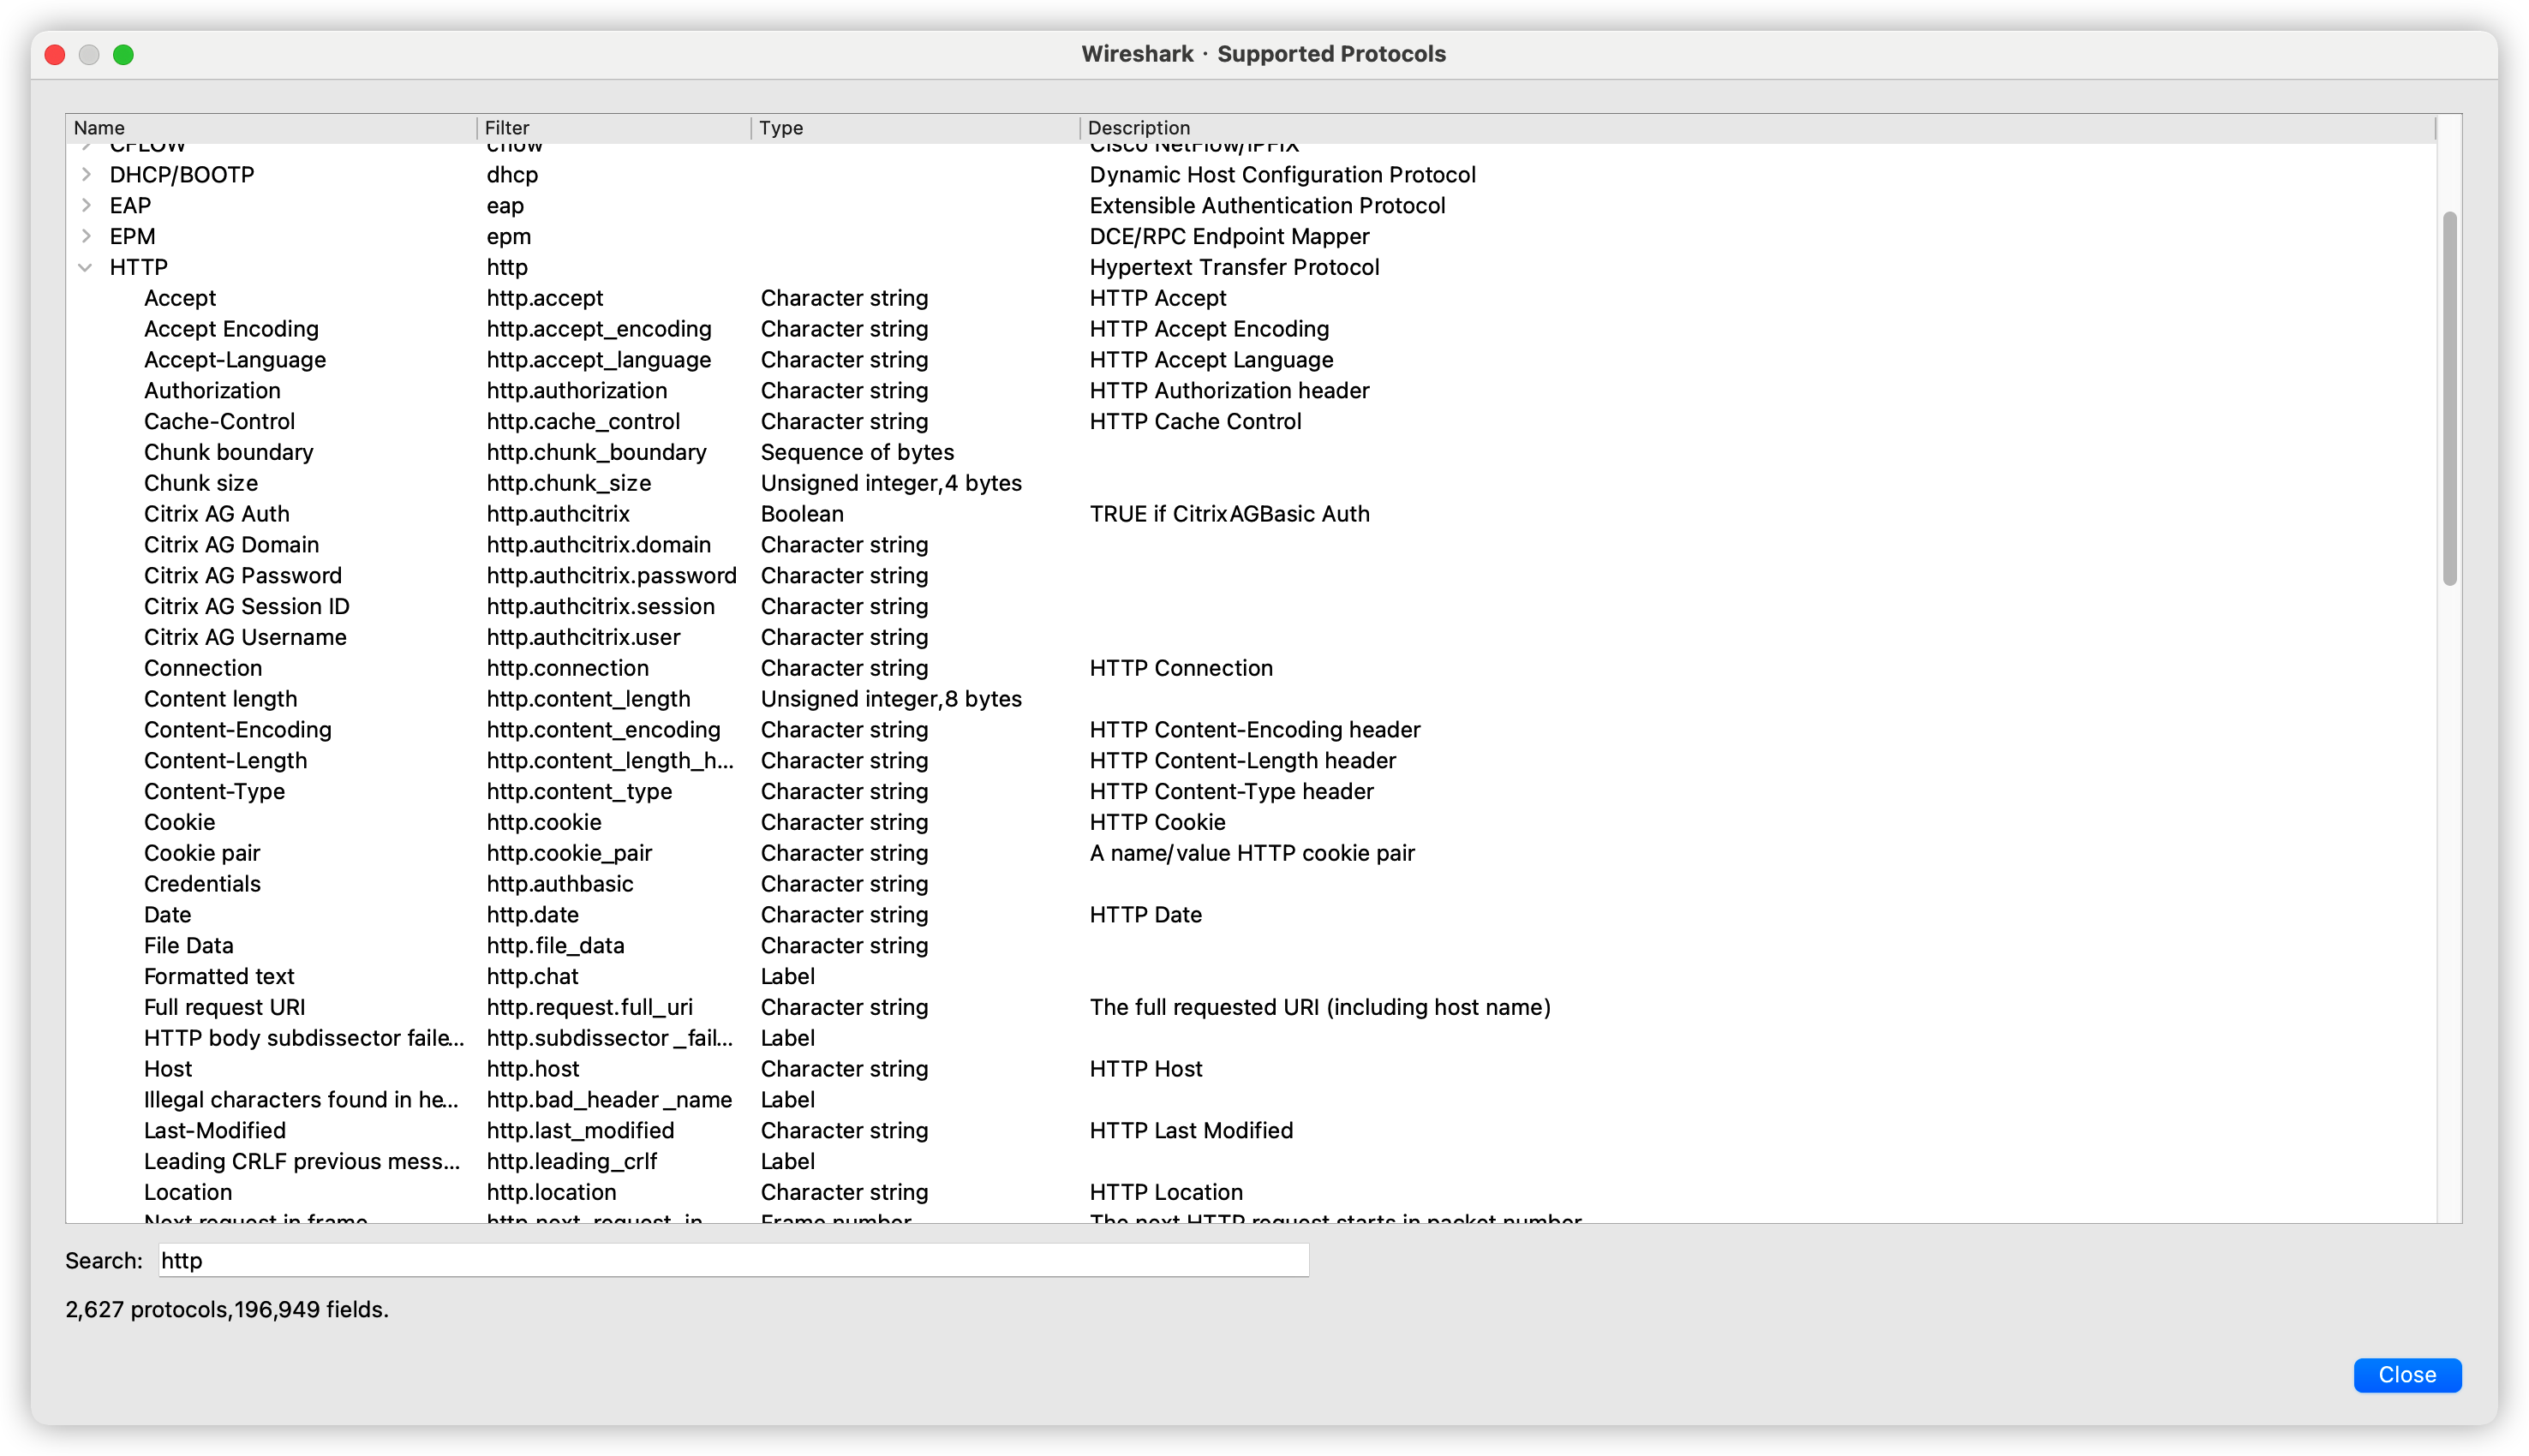Select the Content length field
Viewport: 2529px width, 1456px height.
coord(1250,700)
